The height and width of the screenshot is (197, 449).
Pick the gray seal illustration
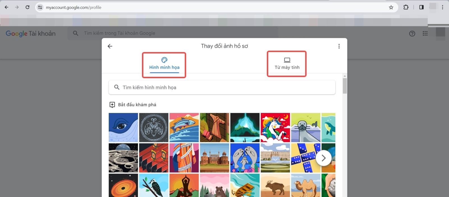[306, 128]
